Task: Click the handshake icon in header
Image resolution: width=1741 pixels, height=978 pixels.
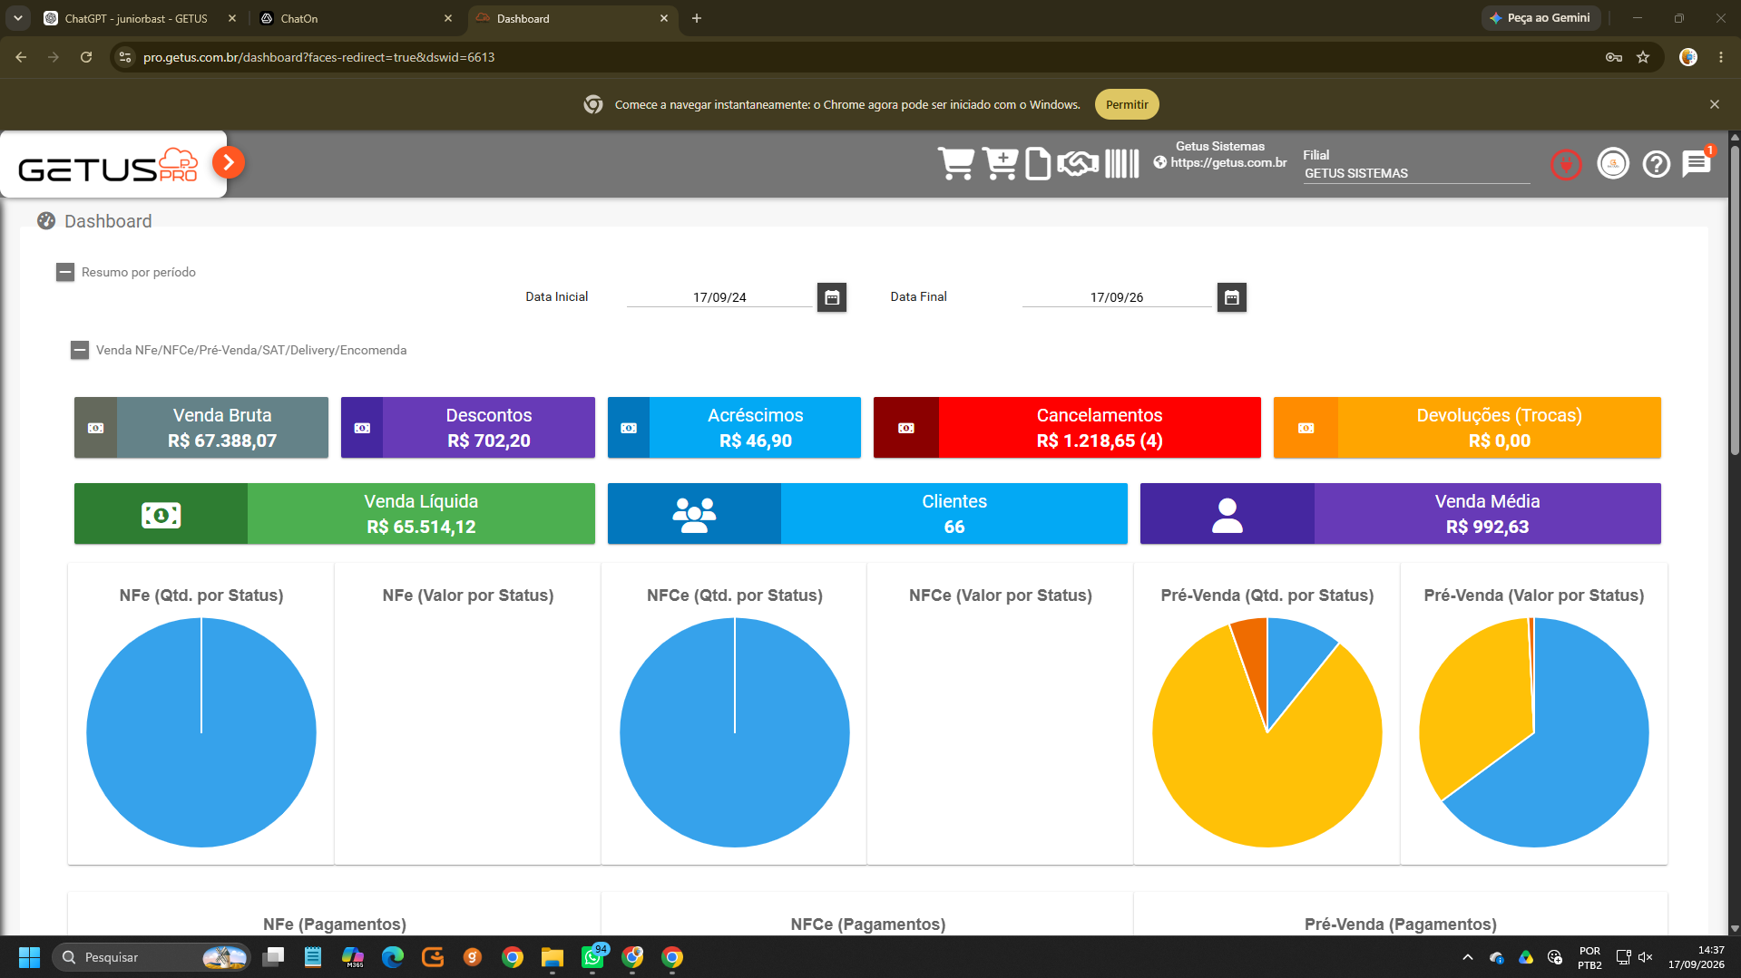Action: tap(1078, 164)
